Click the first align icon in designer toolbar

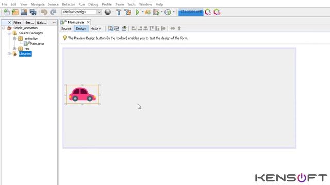(x=134, y=28)
